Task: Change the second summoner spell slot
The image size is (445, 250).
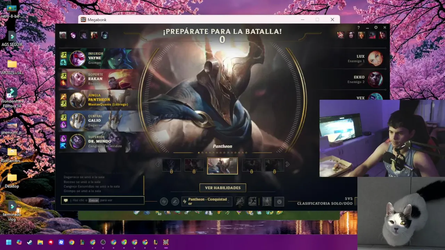Action: tap(252, 201)
